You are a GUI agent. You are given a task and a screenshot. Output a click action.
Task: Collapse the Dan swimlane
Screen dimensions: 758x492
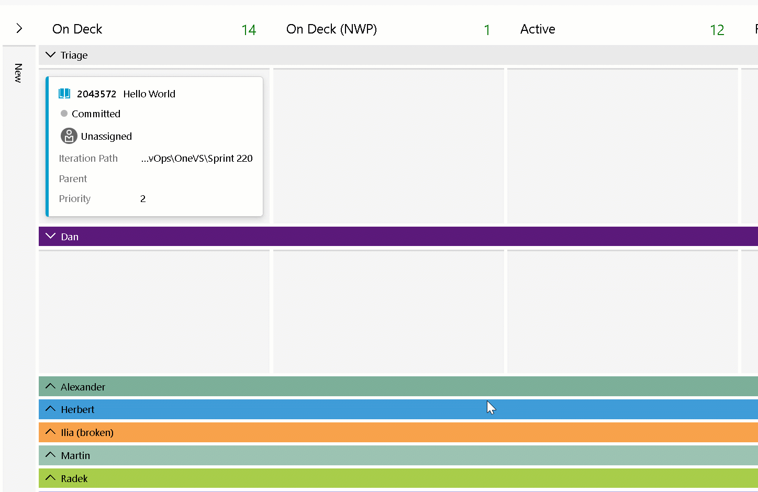[x=51, y=237]
